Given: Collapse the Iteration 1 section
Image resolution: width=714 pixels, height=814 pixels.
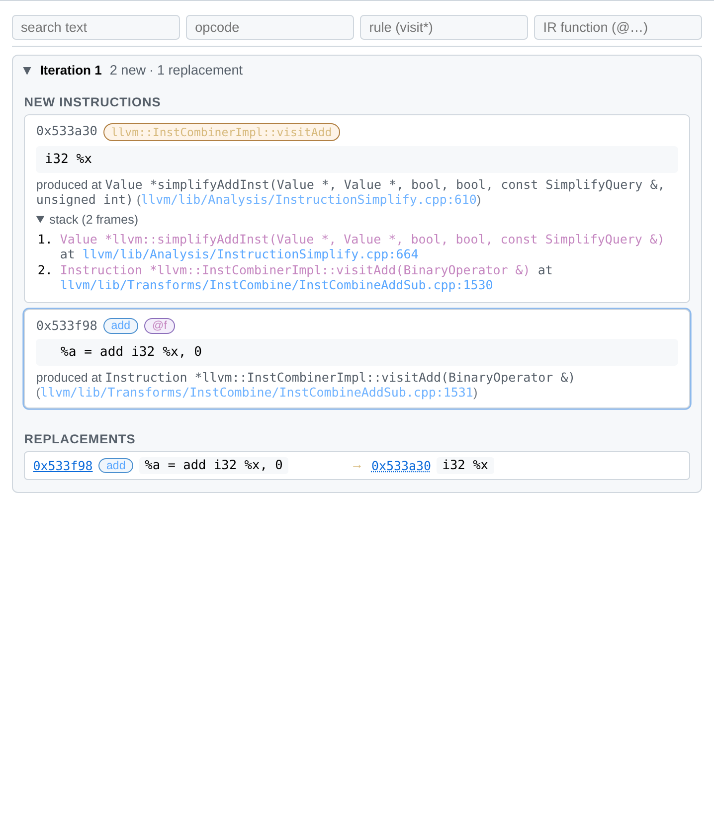Looking at the screenshot, I should 27,71.
